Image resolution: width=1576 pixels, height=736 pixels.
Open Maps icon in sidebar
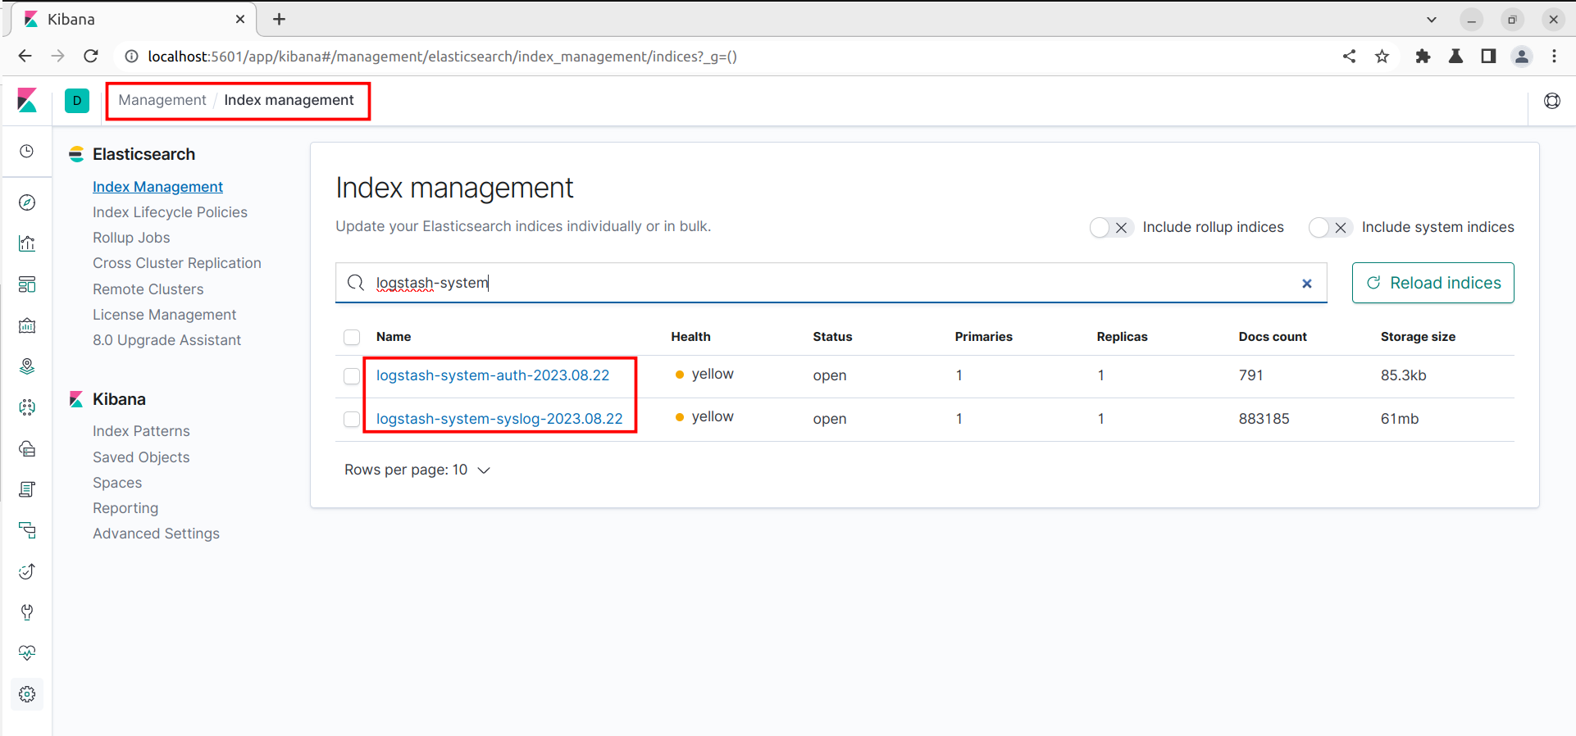coord(27,366)
